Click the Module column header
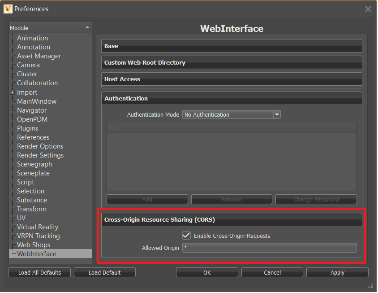378x293 pixels. coord(50,28)
